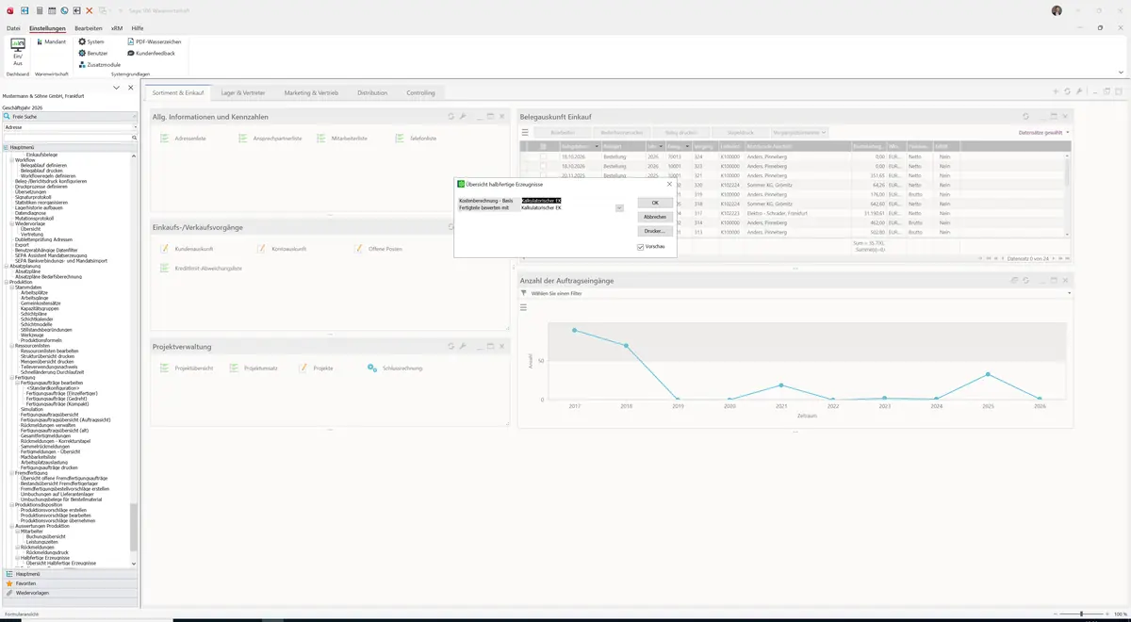
Task: Switch to the Controlling tab
Action: 420,93
